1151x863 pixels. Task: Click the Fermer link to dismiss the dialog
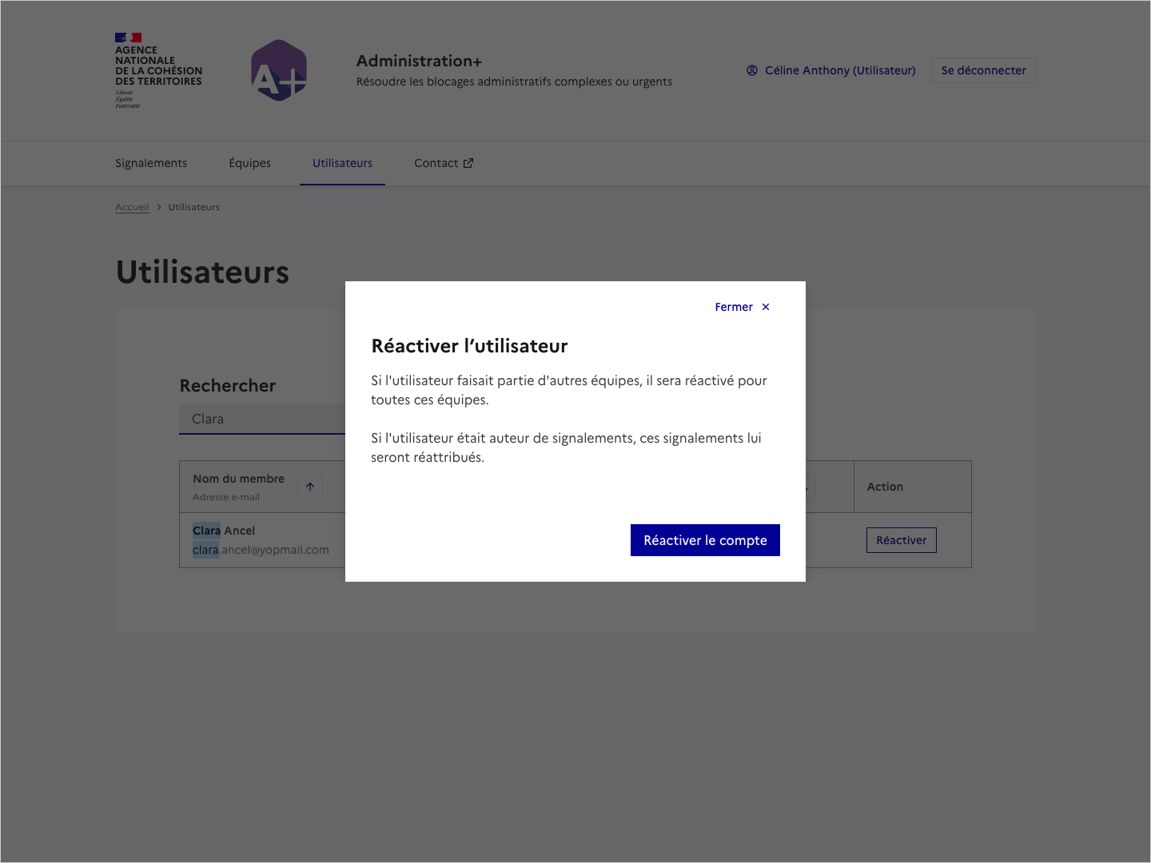tap(733, 307)
